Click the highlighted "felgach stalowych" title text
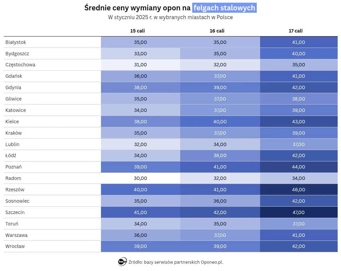The height and width of the screenshot is (271, 341). tap(224, 8)
